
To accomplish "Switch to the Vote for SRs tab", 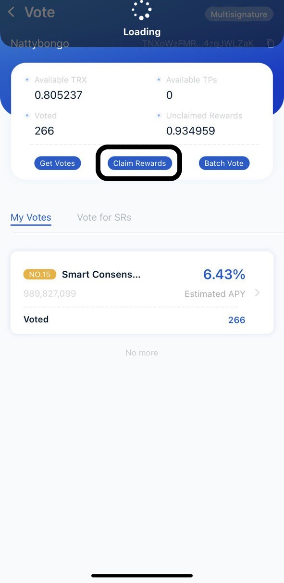I will point(104,217).
